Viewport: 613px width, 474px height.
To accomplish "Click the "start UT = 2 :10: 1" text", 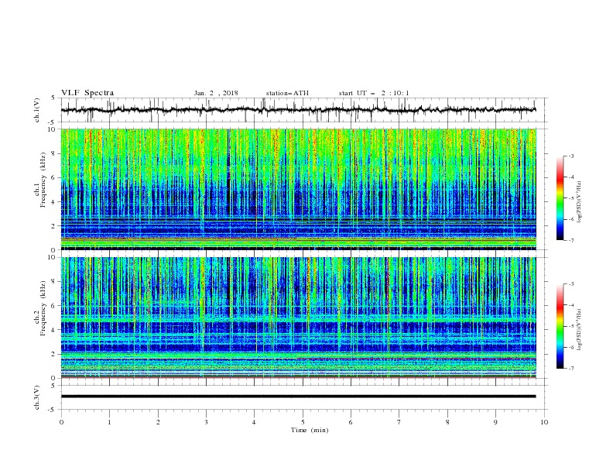I will click(374, 93).
